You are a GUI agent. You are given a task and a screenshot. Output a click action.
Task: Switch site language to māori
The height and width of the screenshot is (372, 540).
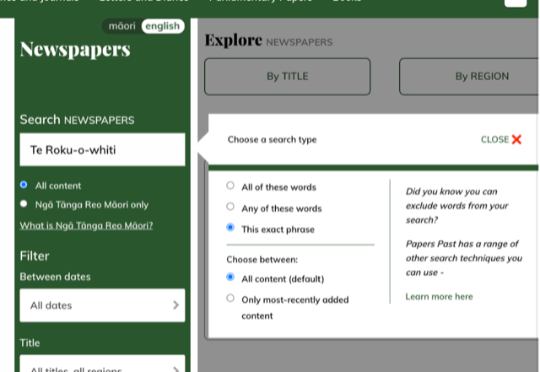click(x=122, y=26)
